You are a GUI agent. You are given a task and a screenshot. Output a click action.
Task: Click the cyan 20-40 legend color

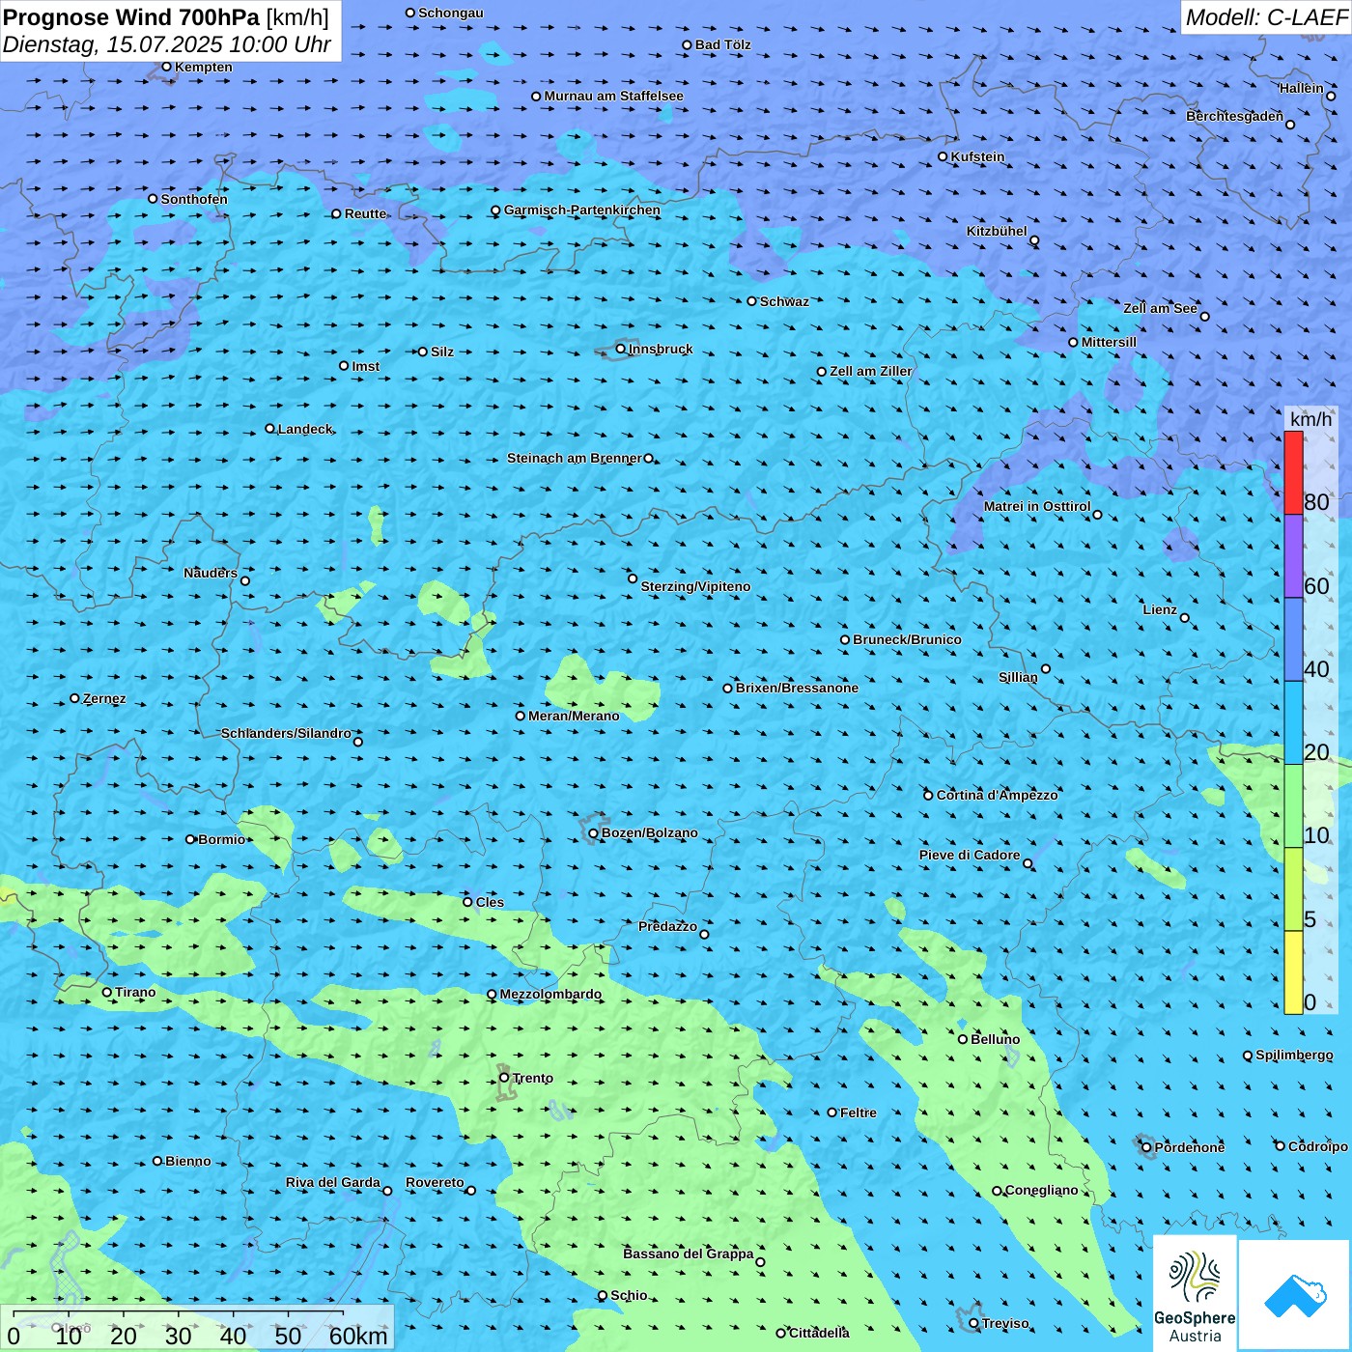1293,723
